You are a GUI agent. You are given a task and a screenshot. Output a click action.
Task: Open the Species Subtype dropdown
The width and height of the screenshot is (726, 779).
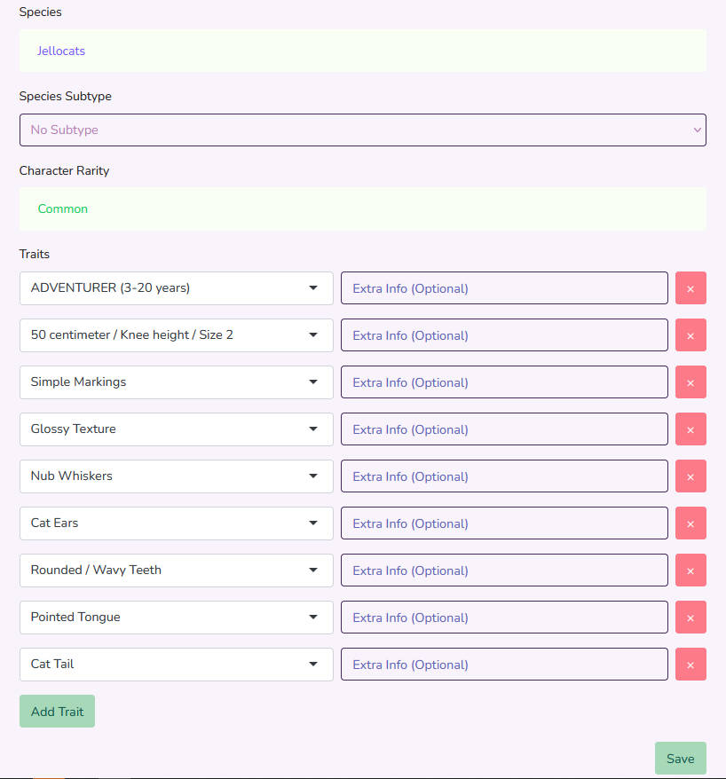tap(362, 130)
